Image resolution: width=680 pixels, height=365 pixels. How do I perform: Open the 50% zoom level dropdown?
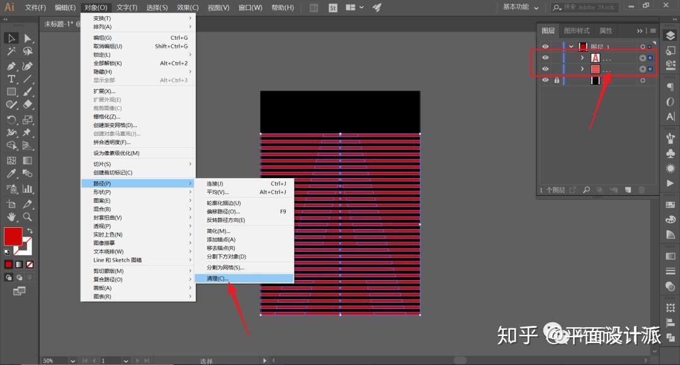(x=72, y=361)
